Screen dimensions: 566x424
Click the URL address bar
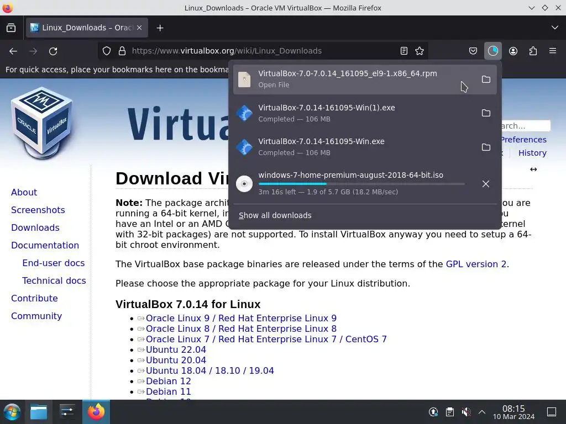(x=264, y=51)
